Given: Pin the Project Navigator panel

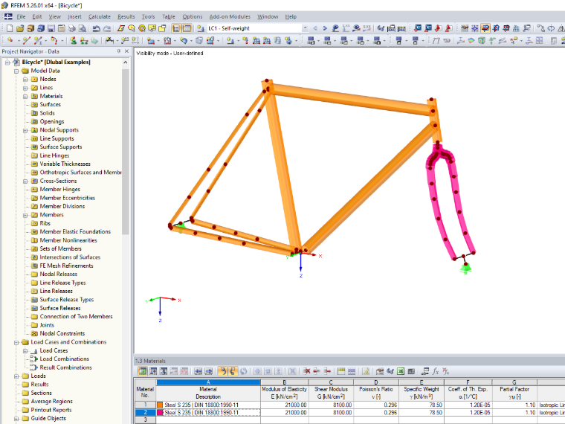Looking at the screenshot, I should (x=118, y=51).
